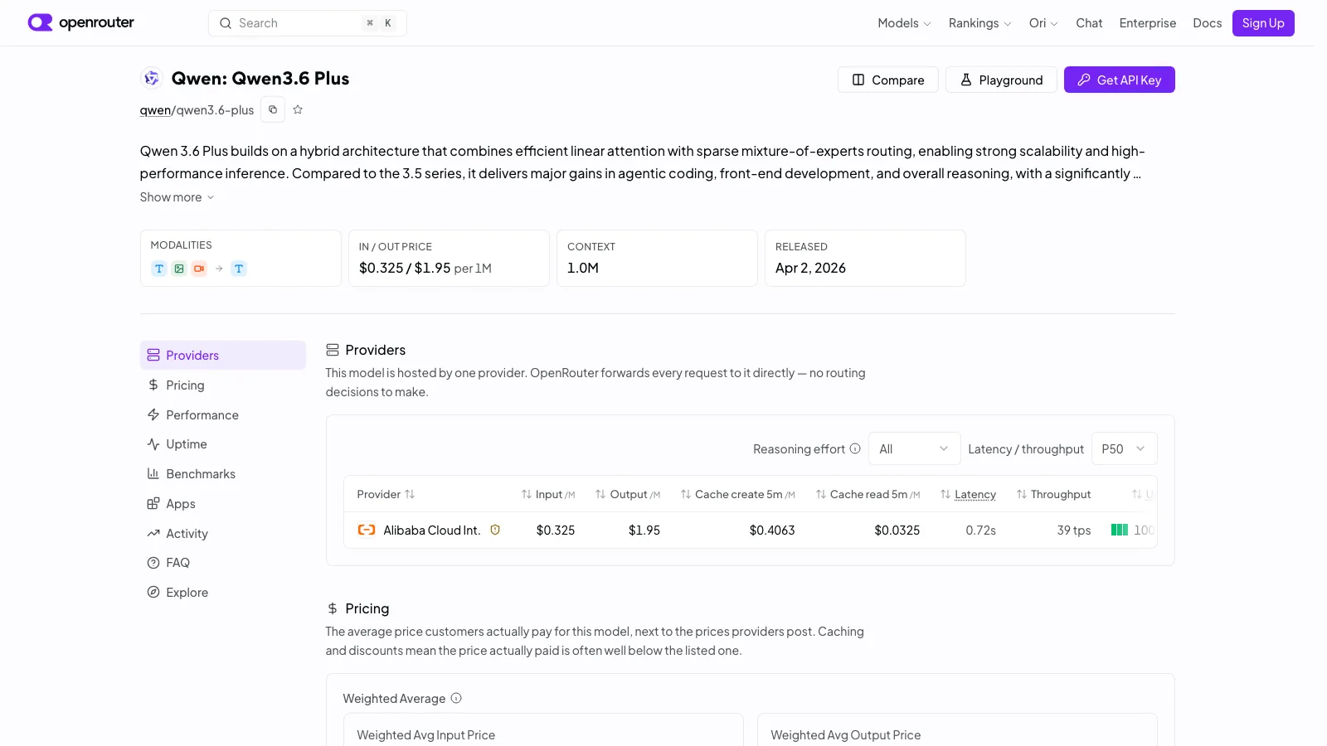Expand the Models nav menu

coord(904,23)
